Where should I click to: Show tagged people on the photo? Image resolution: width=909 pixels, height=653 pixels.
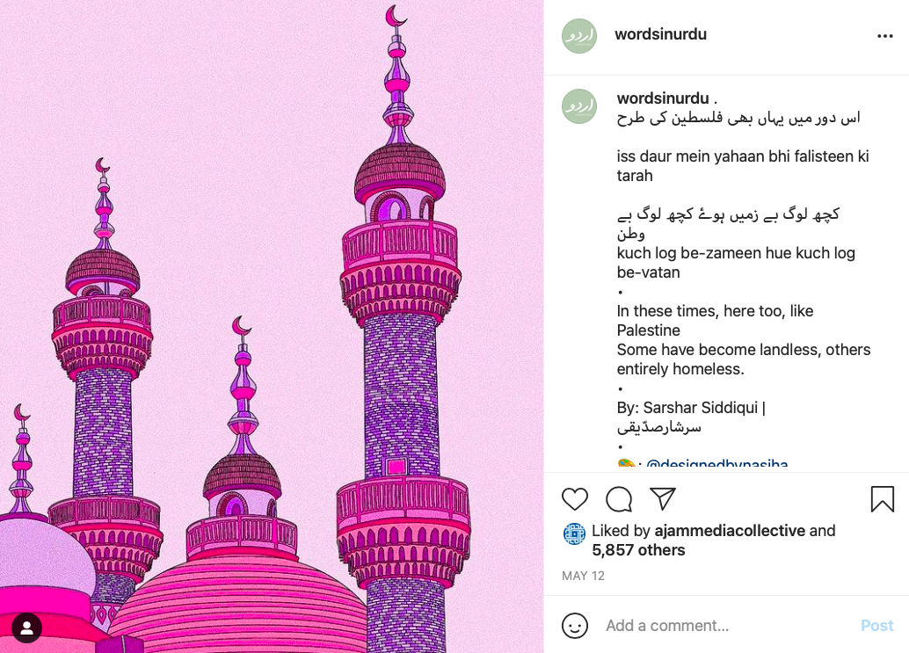pyautogui.click(x=26, y=628)
